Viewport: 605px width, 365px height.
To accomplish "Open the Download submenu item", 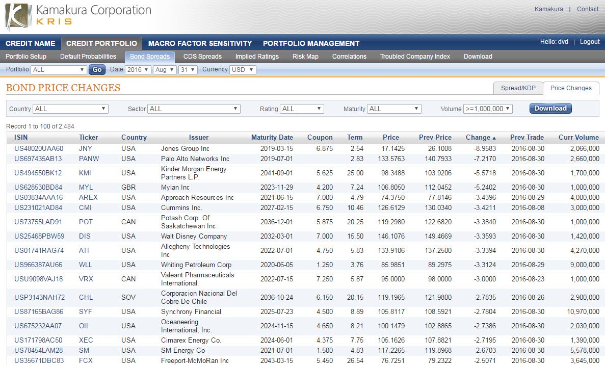I will [478, 57].
